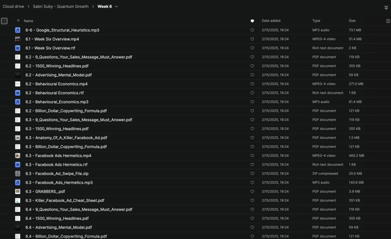Image resolution: width=391 pixels, height=239 pixels.
Task: Open the column settings icon in the header row
Action: click(388, 21)
